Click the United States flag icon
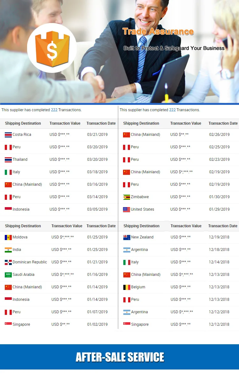This screenshot has width=239, height=374. click(x=127, y=209)
